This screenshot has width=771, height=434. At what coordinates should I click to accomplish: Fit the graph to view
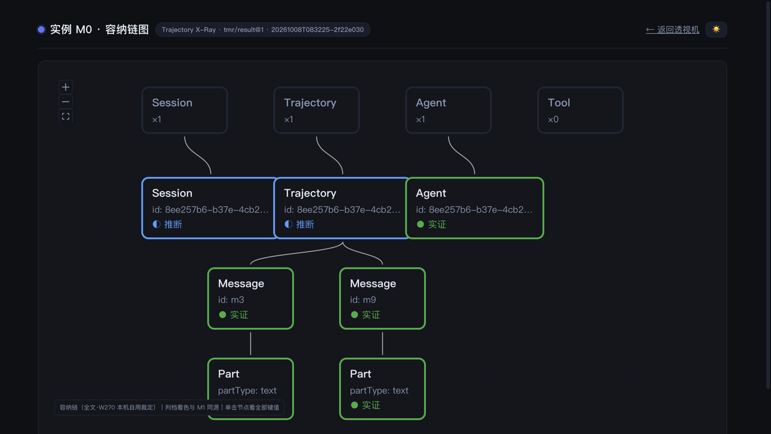(x=66, y=116)
